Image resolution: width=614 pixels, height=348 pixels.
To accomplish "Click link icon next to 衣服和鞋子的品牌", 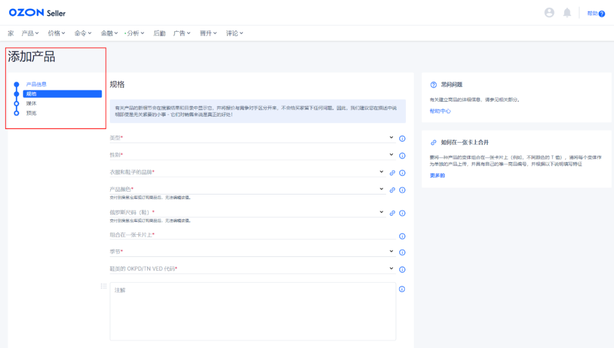I will [392, 173].
